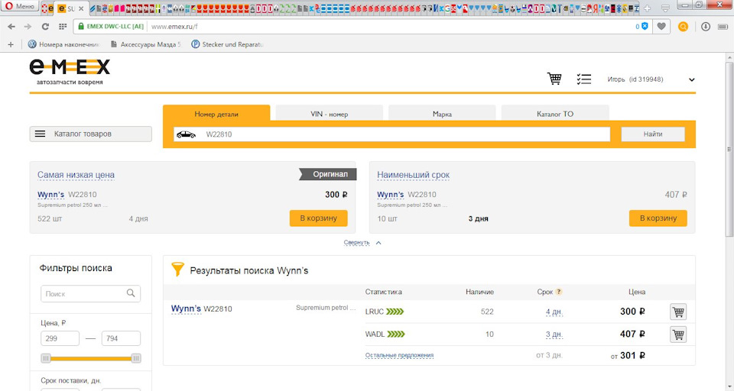The height and width of the screenshot is (391, 734).
Task: Open Наименьший срок link
Action: pyautogui.click(x=414, y=174)
